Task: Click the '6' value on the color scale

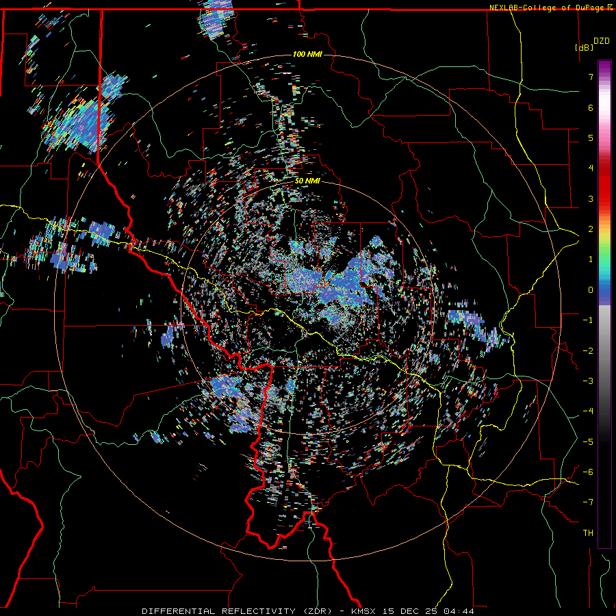Action: [x=591, y=107]
